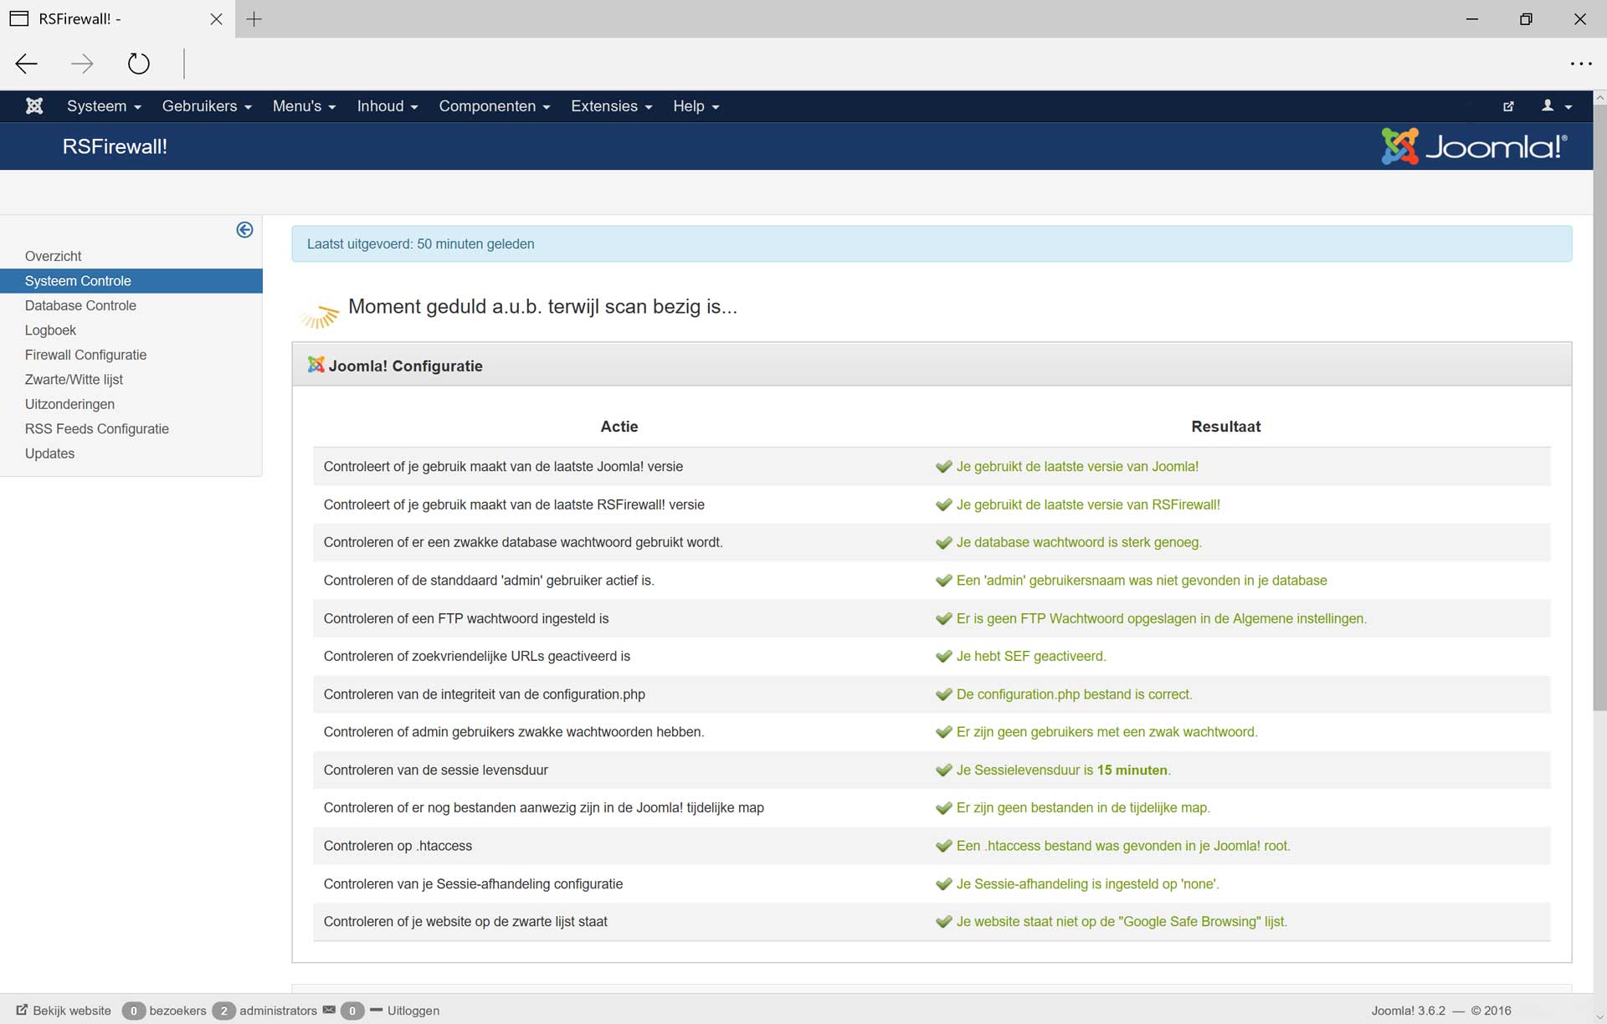Image resolution: width=1607 pixels, height=1024 pixels.
Task: Go to Overzicht in sidebar
Action: pos(54,256)
